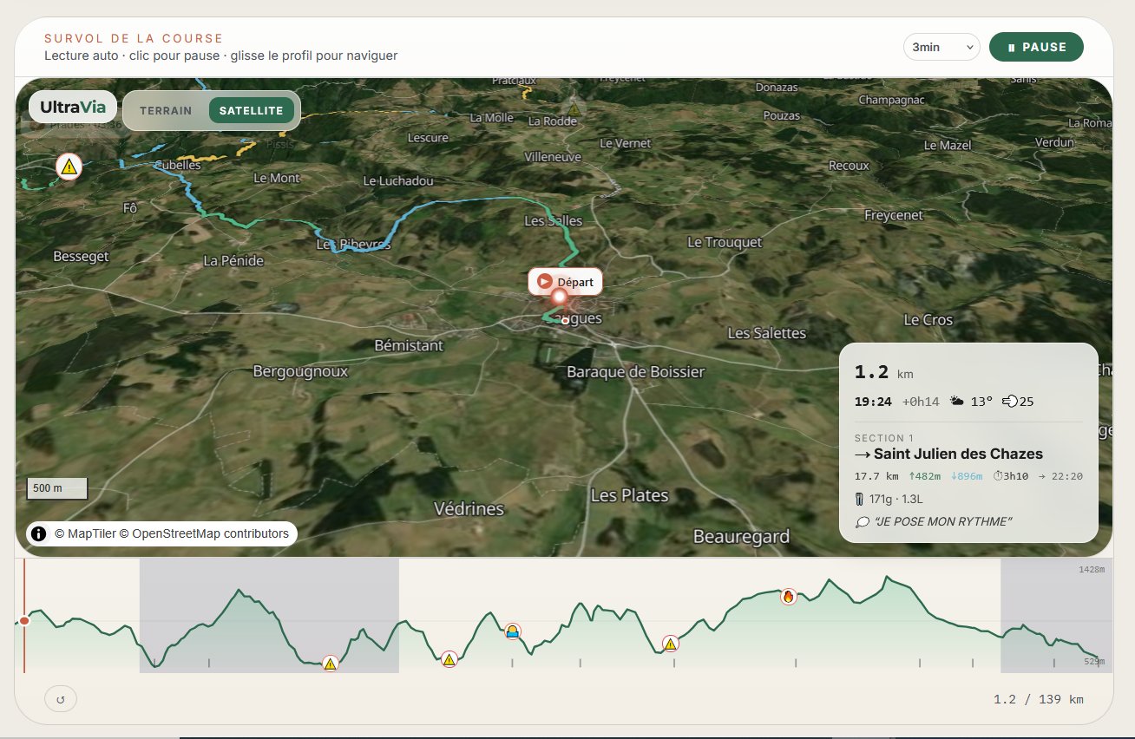
Task: Click the wind icon beside 25
Action: coord(1009,402)
